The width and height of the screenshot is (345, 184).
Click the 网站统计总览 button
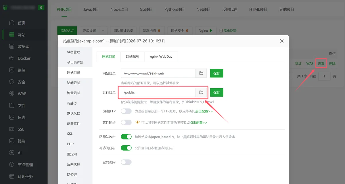[123, 30]
